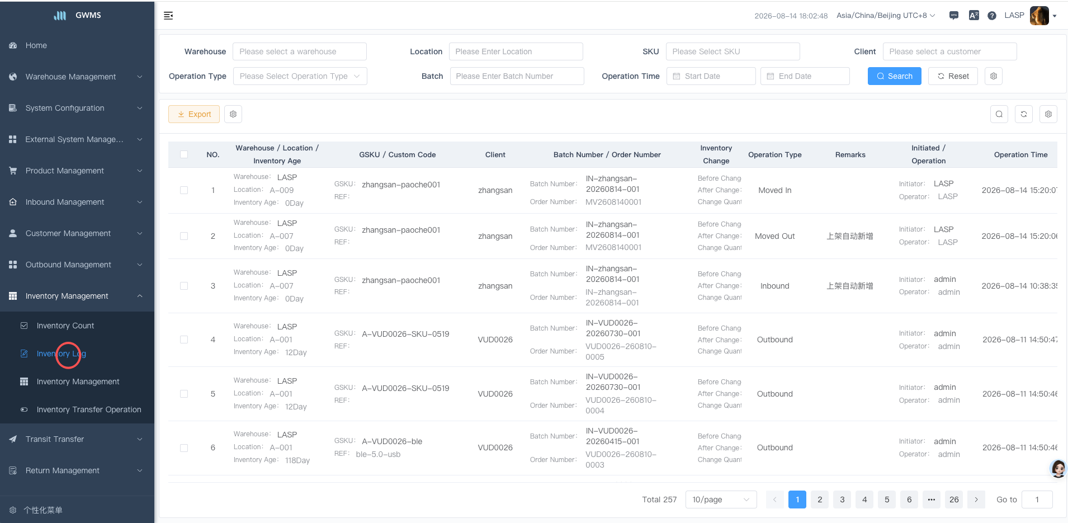The width and height of the screenshot is (1068, 523).
Task: Check the row 1 checkbox
Action: tap(184, 190)
